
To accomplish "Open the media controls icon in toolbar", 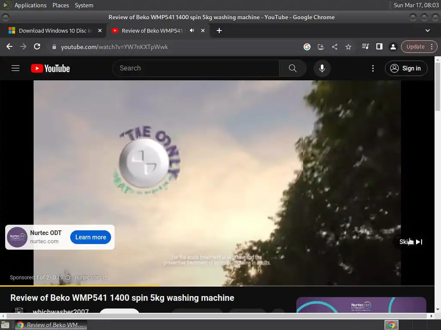I will (x=365, y=46).
